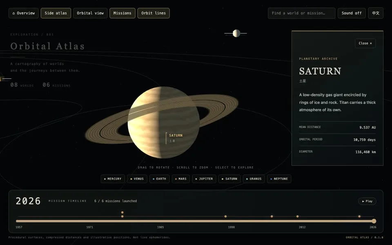Select the Venus planet chip

point(137,179)
